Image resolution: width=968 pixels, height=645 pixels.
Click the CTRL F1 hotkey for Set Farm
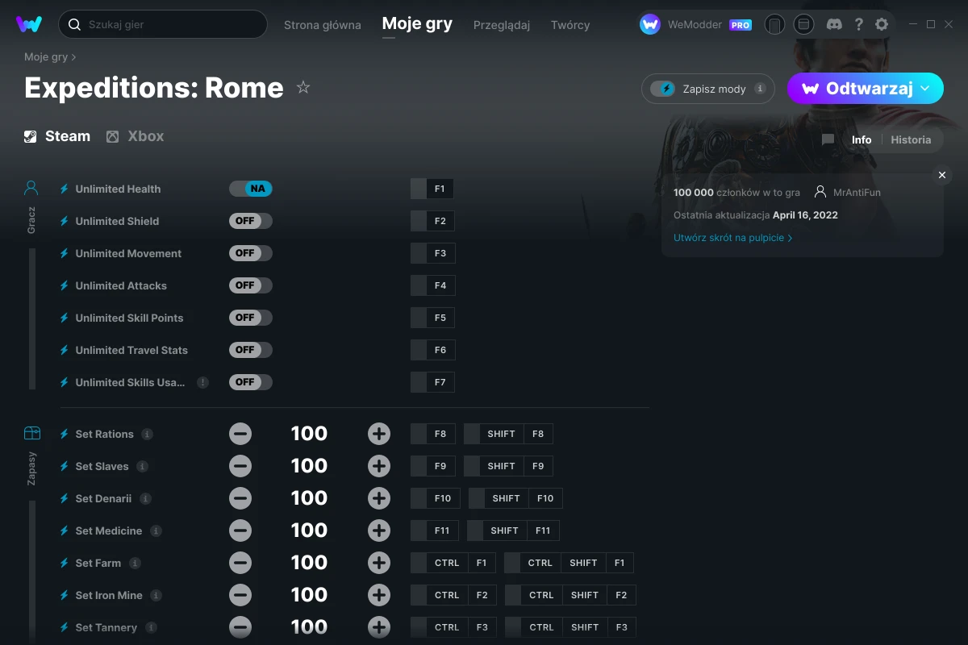pos(453,563)
